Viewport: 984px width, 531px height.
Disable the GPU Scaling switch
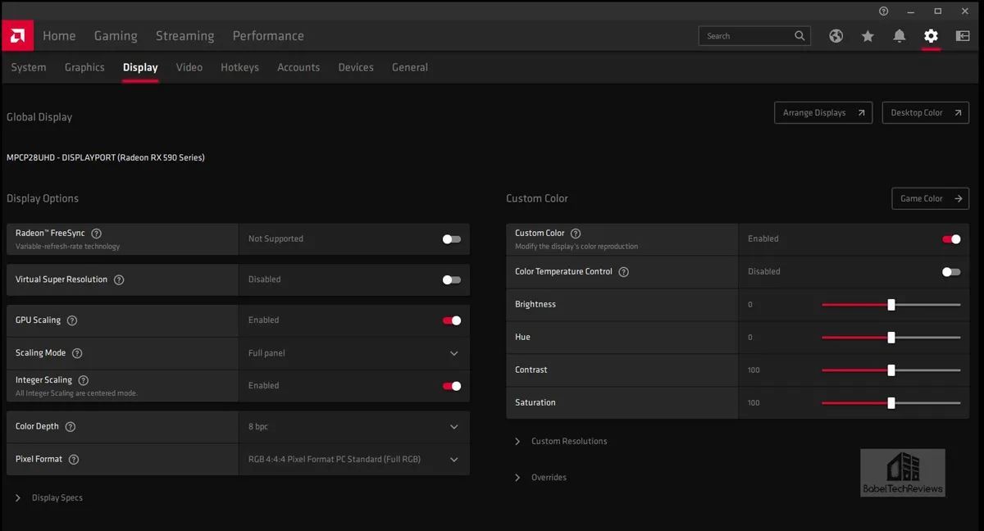tap(452, 320)
